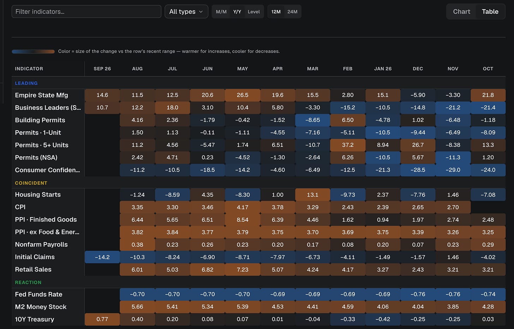Click the APR column header
The width and height of the screenshot is (514, 329).
[x=277, y=69]
